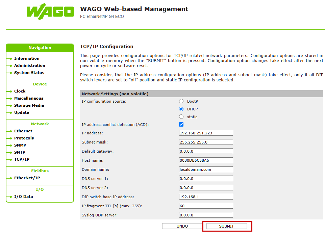Viewport: 325px width, 236px height.
Task: Go to Ethernet network settings
Action: [23, 131]
